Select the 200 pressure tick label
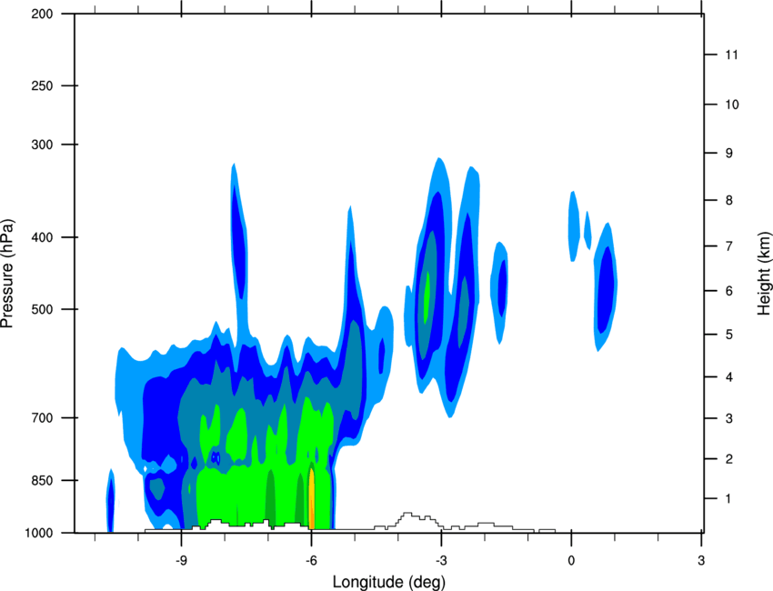 [42, 14]
